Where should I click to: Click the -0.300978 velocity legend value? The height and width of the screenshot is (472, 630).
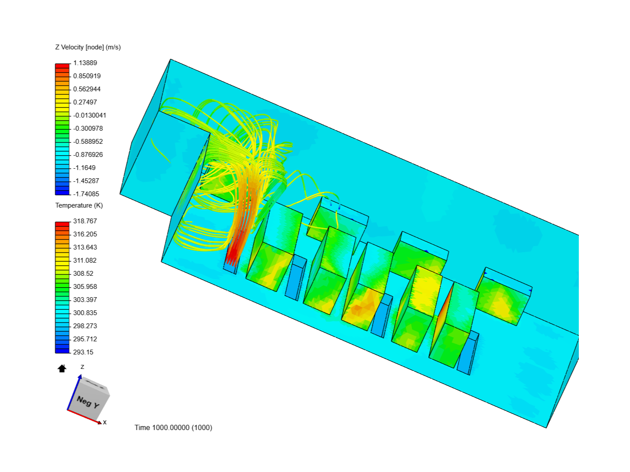tap(88, 128)
